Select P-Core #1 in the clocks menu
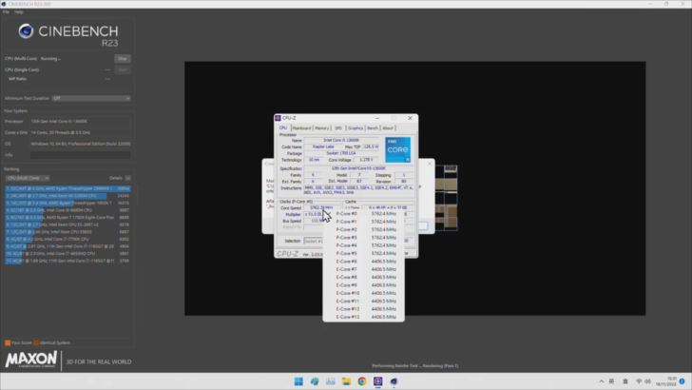 (364, 222)
